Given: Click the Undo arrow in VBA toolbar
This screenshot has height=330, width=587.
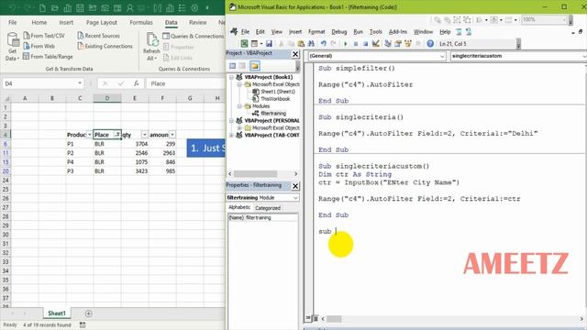Looking at the screenshot, I should pyautogui.click(x=324, y=44).
